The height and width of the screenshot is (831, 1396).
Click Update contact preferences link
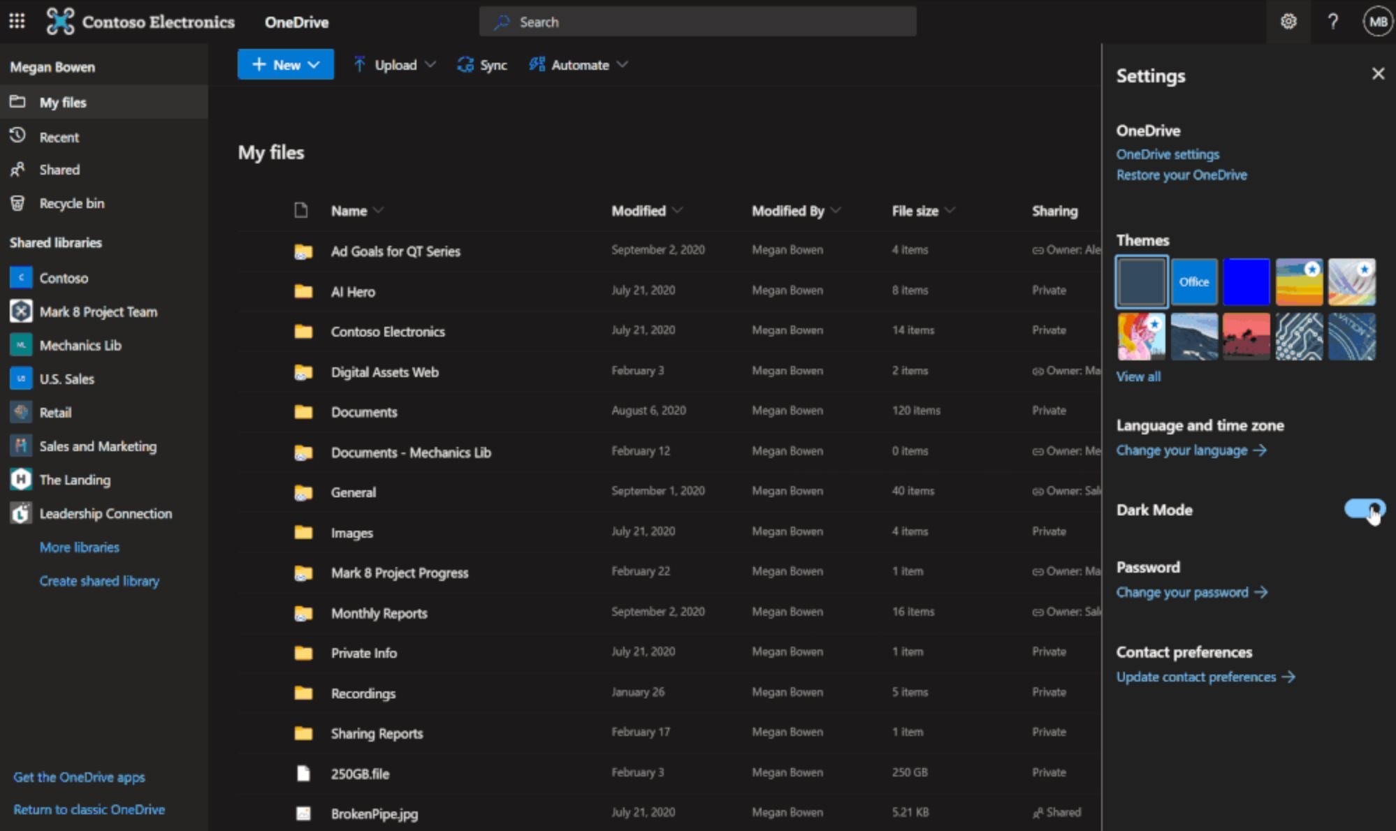[x=1206, y=677]
